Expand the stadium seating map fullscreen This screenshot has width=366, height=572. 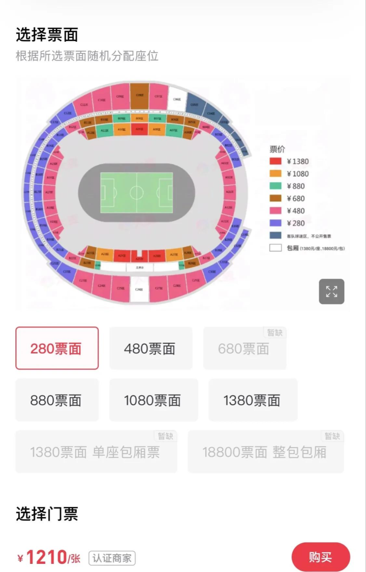[331, 291]
